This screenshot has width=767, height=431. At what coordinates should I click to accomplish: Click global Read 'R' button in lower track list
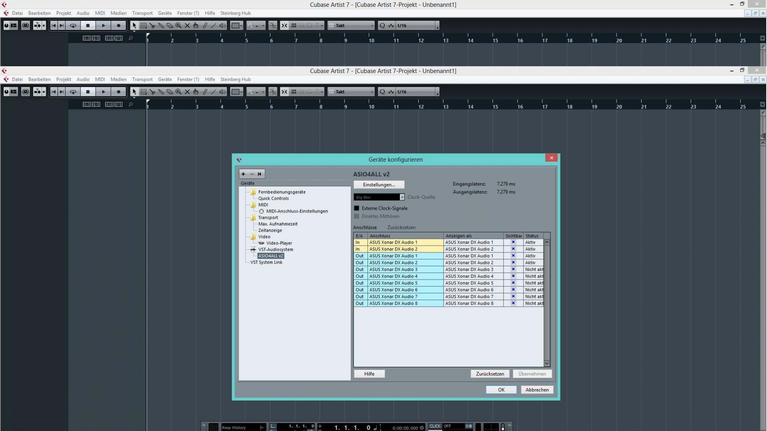point(109,105)
